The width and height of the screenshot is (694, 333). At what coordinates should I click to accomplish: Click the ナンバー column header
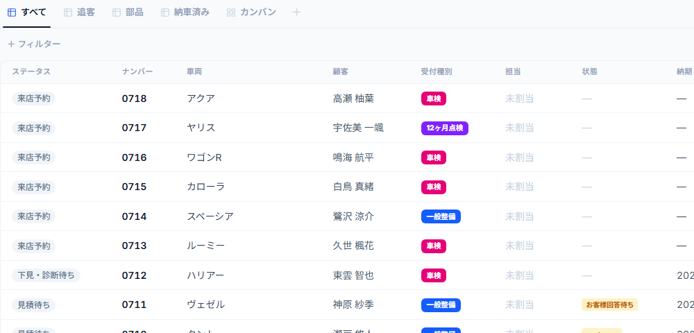coord(137,71)
